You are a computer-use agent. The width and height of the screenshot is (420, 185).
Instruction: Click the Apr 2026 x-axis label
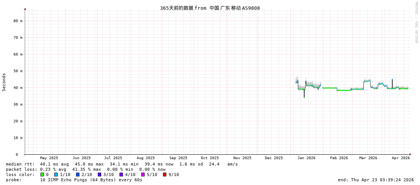pyautogui.click(x=401, y=158)
